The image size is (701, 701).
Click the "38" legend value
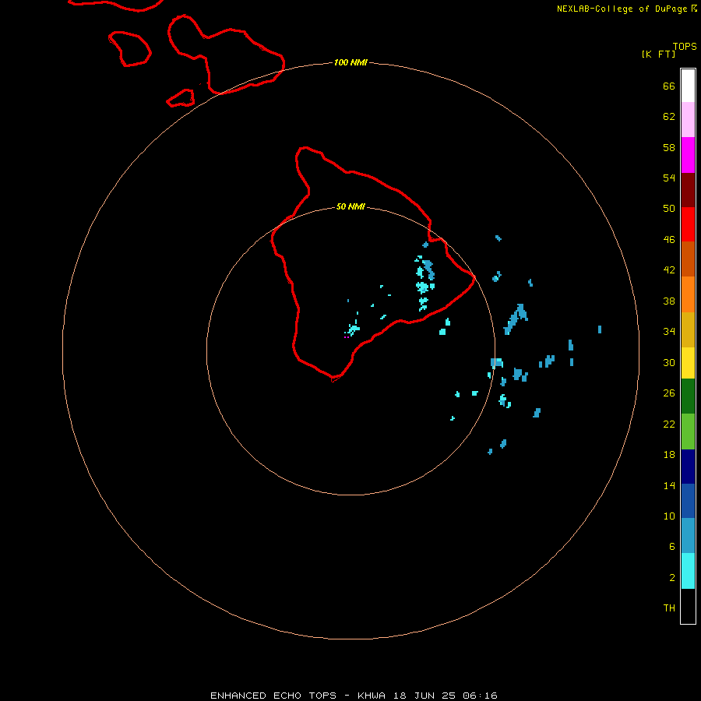point(669,301)
